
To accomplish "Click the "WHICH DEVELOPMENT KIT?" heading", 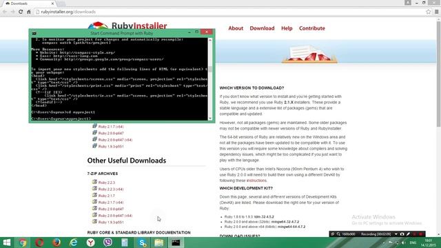I will tap(246, 188).
